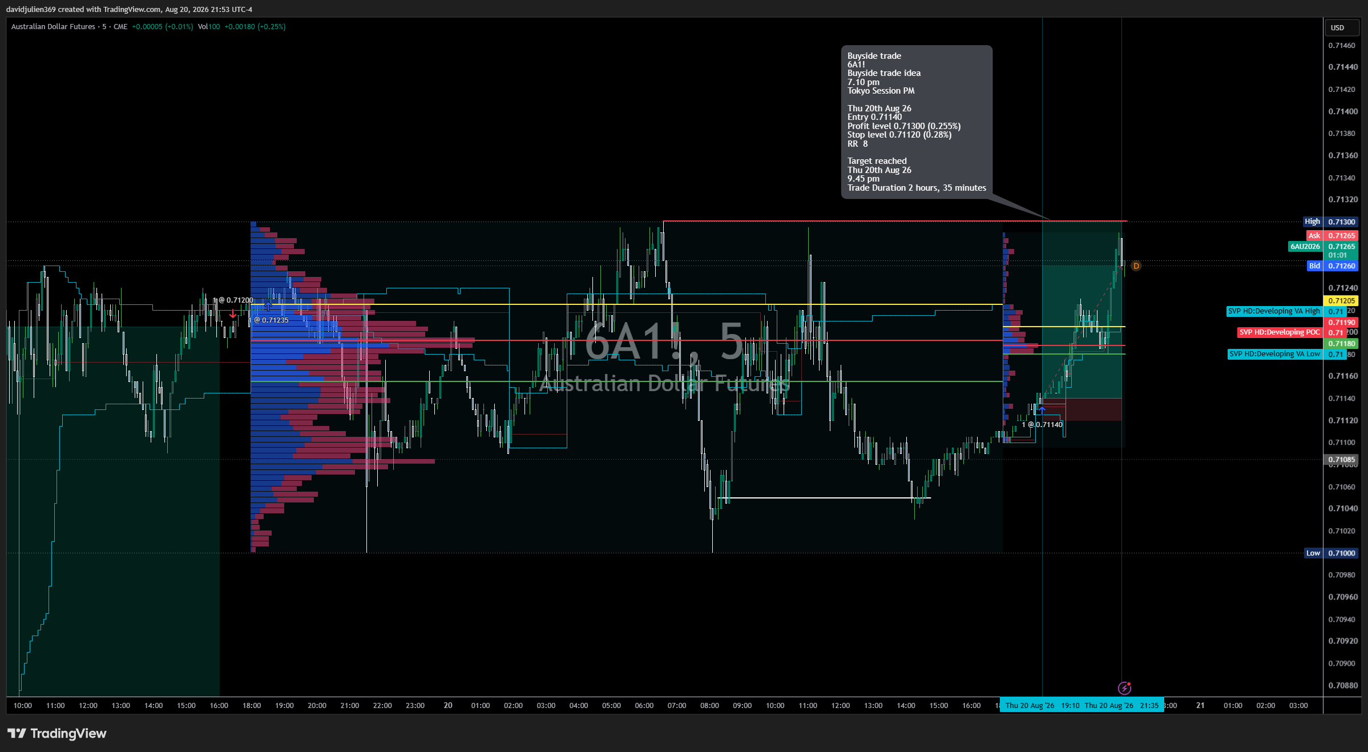Click the Thu 20 Aug '26 21:35 time label

tap(1121, 706)
